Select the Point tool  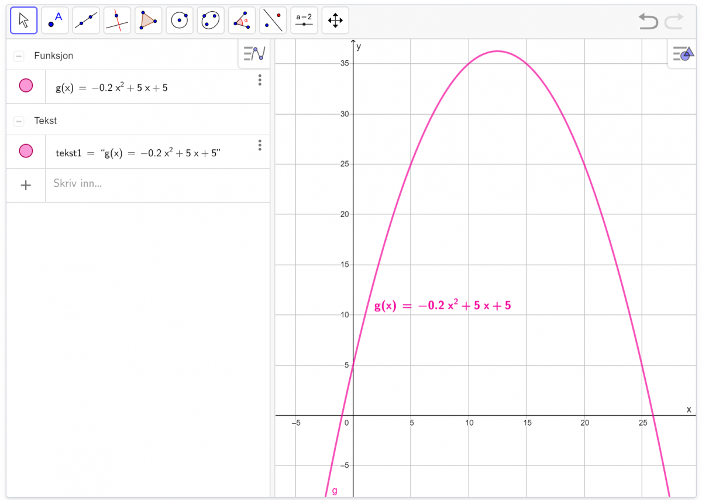tap(55, 20)
